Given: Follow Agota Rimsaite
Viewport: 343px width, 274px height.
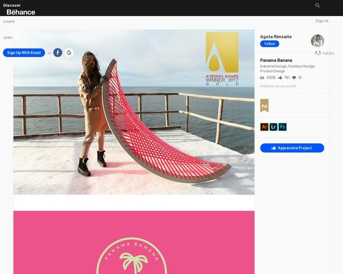Looking at the screenshot, I should (269, 44).
